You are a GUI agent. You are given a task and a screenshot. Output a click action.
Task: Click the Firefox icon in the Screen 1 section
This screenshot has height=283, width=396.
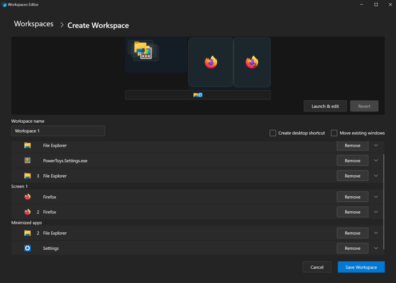click(x=27, y=197)
